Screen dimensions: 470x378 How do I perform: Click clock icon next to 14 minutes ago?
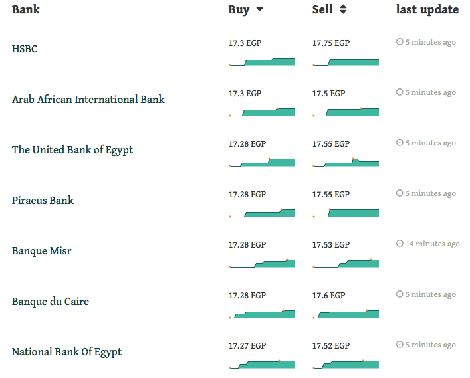click(400, 244)
